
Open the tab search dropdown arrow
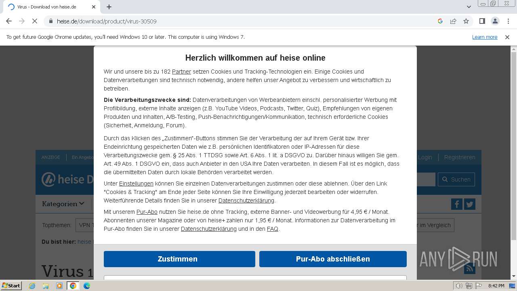pos(469,7)
